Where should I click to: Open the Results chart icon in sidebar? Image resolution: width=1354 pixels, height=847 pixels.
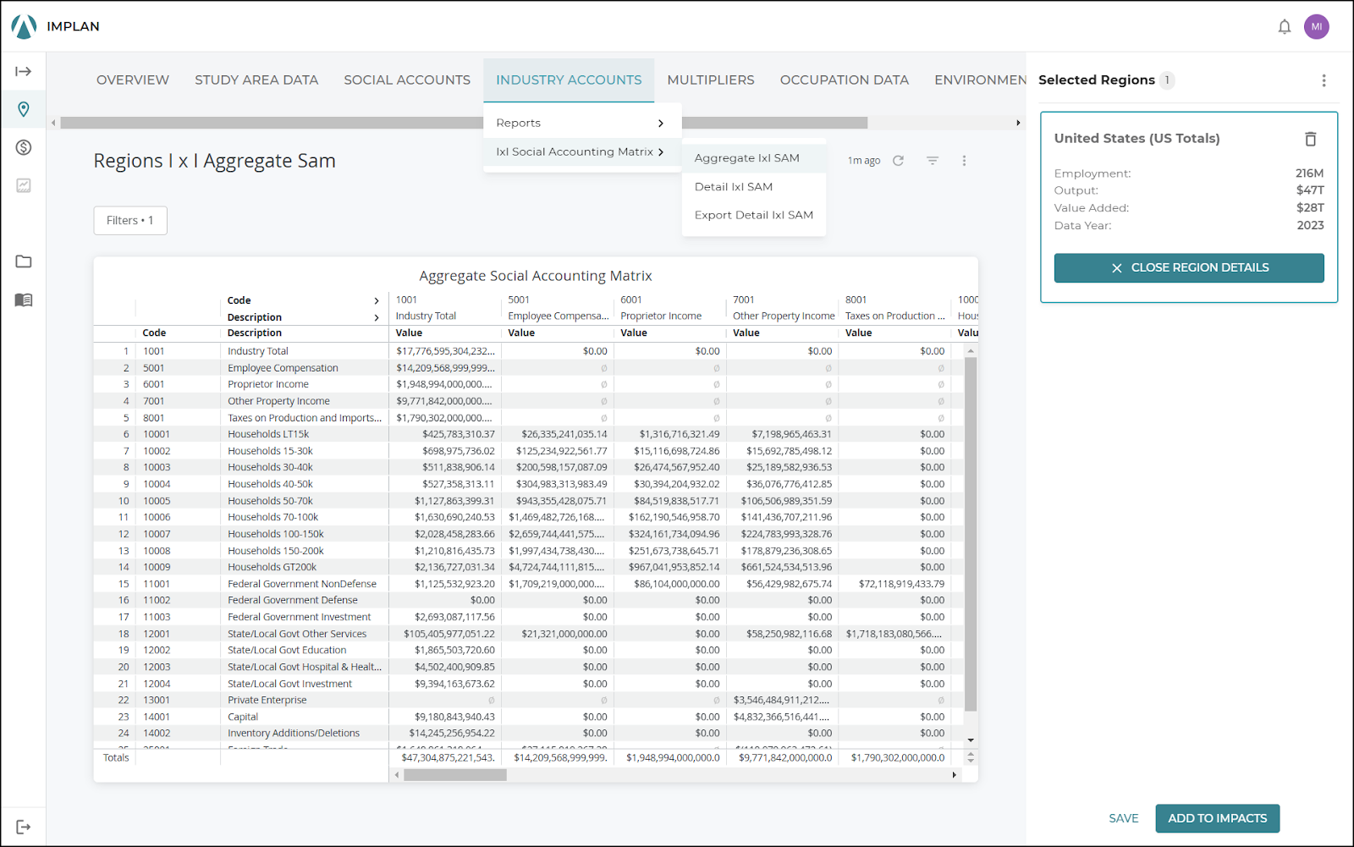[x=24, y=185]
